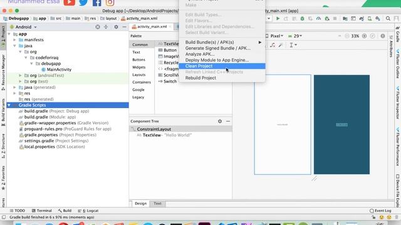Switch to the Text tab
Screen dimensions: 401x225
pyautogui.click(x=157, y=203)
